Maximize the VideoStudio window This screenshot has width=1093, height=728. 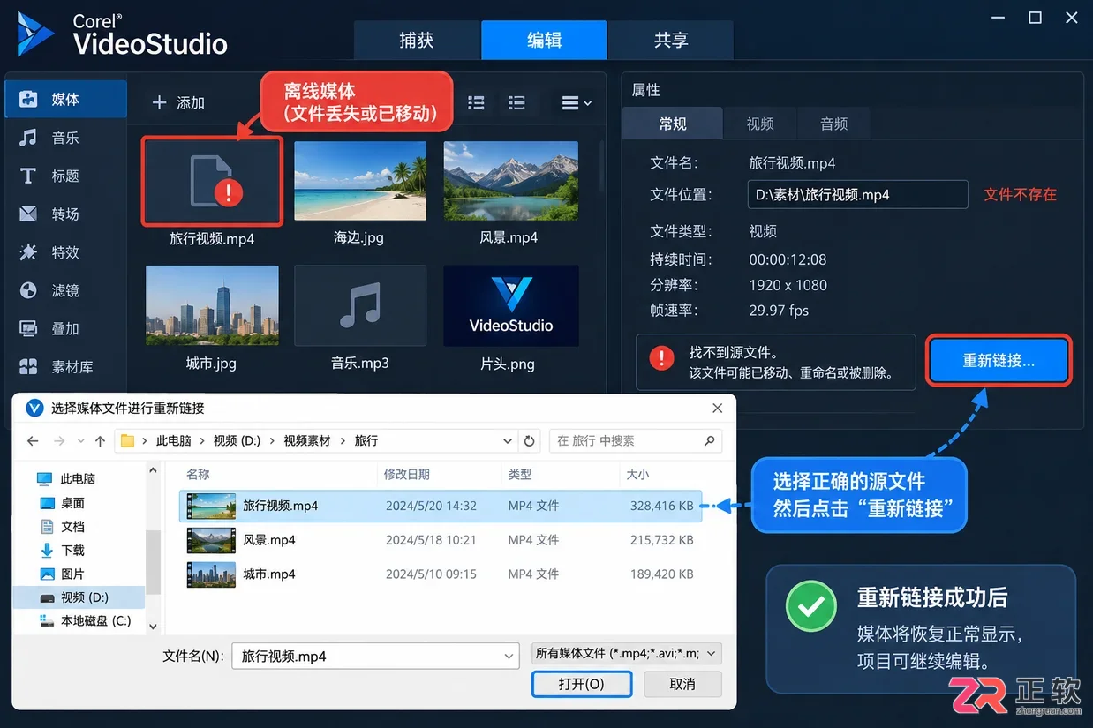(x=1036, y=17)
